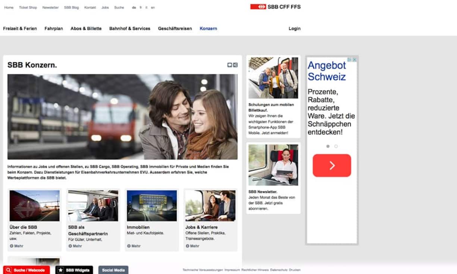Click the Login link
The image size is (457, 274).
294,28
